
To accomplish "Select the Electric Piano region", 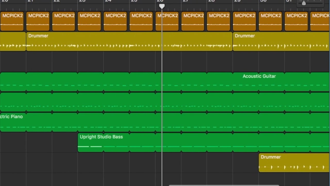I will (165, 122).
